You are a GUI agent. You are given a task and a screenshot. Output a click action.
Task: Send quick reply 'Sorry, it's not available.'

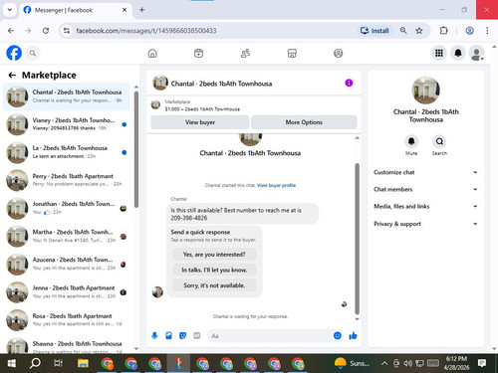(x=214, y=285)
